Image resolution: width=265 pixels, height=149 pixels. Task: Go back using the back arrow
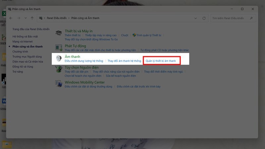[x=11, y=18]
